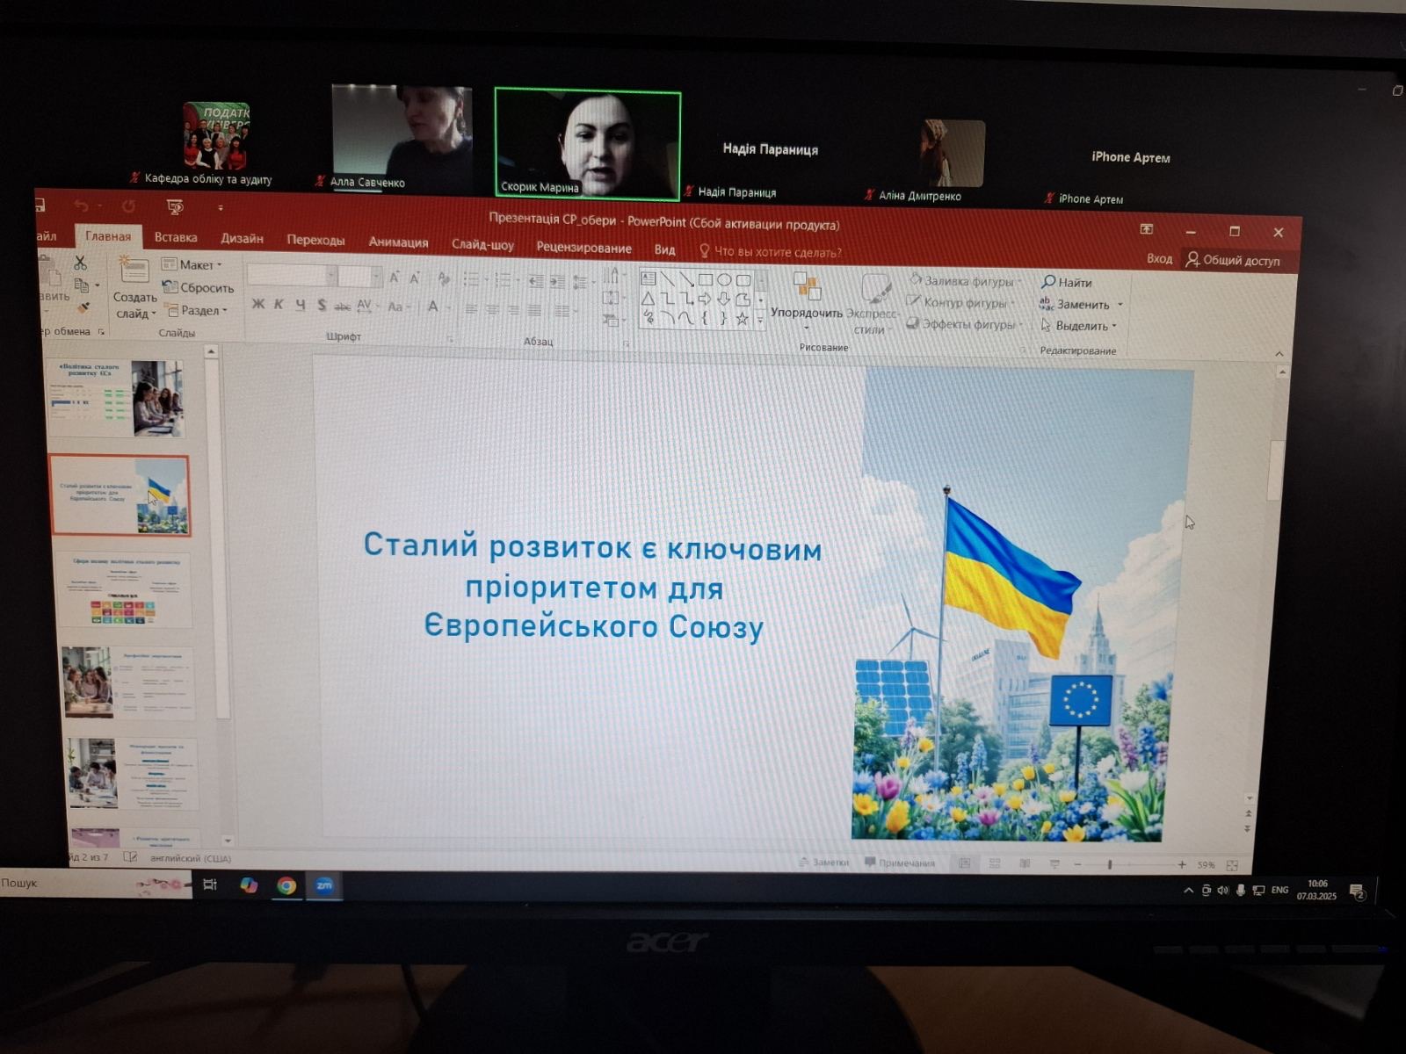Click the Найти search icon
Viewport: 1406px width, 1054px height.
pyautogui.click(x=1048, y=282)
